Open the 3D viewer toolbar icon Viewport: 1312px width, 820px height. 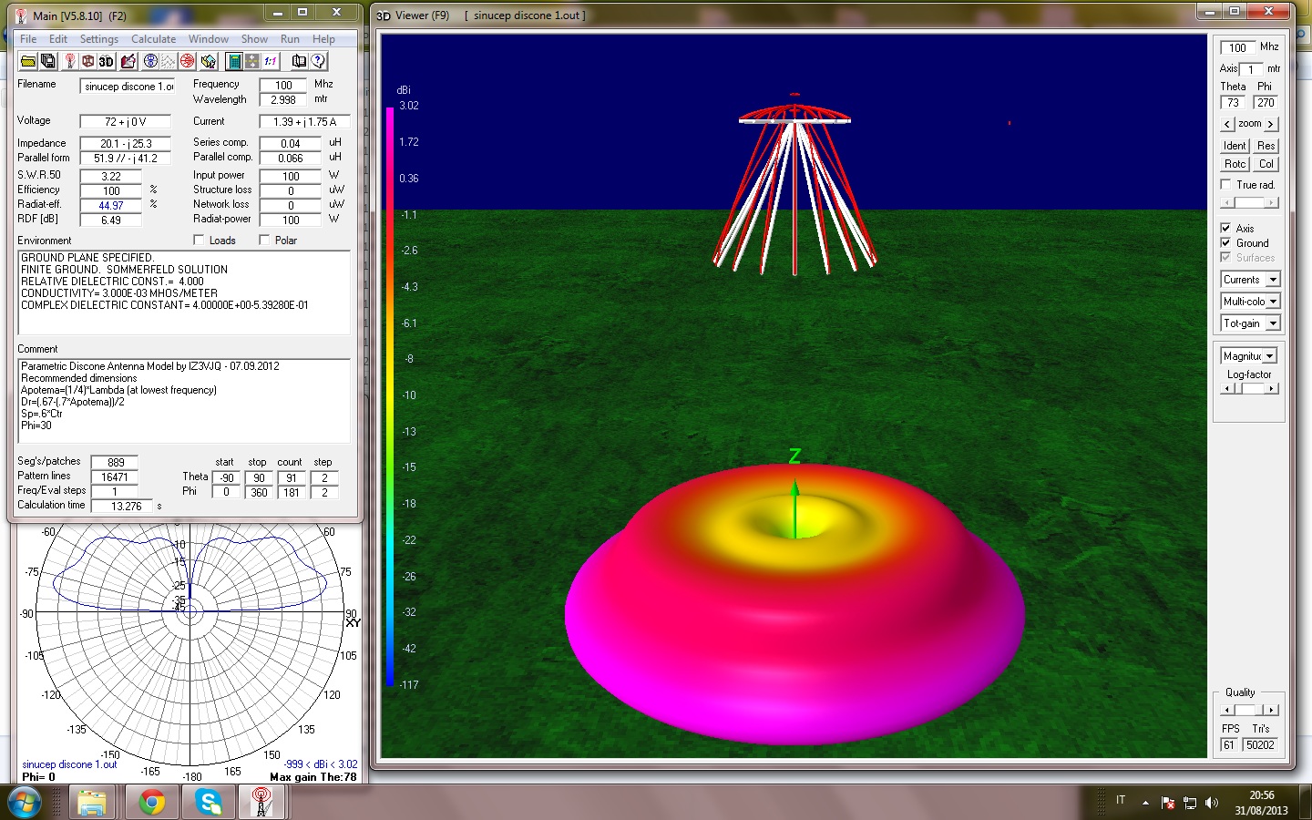[106, 61]
